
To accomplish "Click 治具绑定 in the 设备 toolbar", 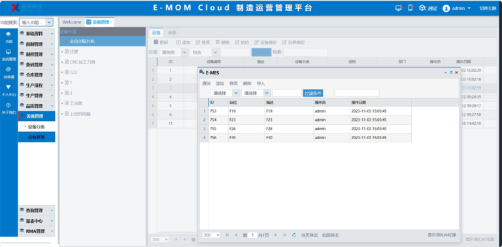I will tap(293, 42).
